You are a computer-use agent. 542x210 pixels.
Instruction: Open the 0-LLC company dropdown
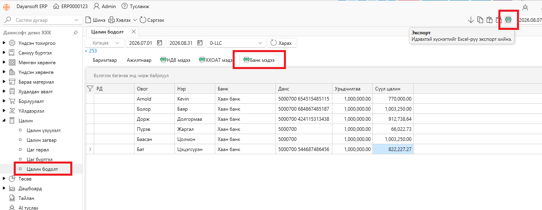[236, 43]
